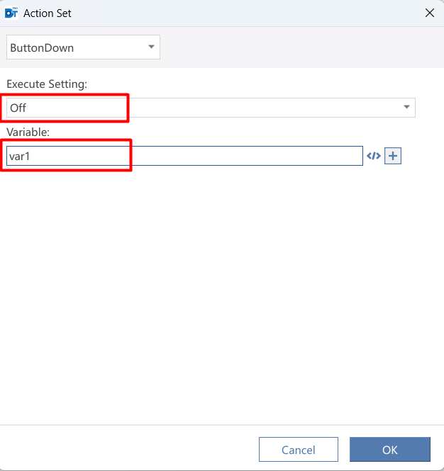This screenshot has width=444, height=471.
Task: Click the middle of the Execute Setting combo box
Action: click(211, 108)
